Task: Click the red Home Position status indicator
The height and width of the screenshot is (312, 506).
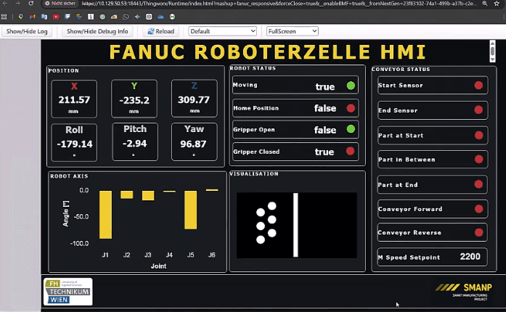Action: pos(351,108)
